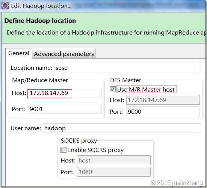Select the DFS Master Port field 9000

[x=163, y=112]
